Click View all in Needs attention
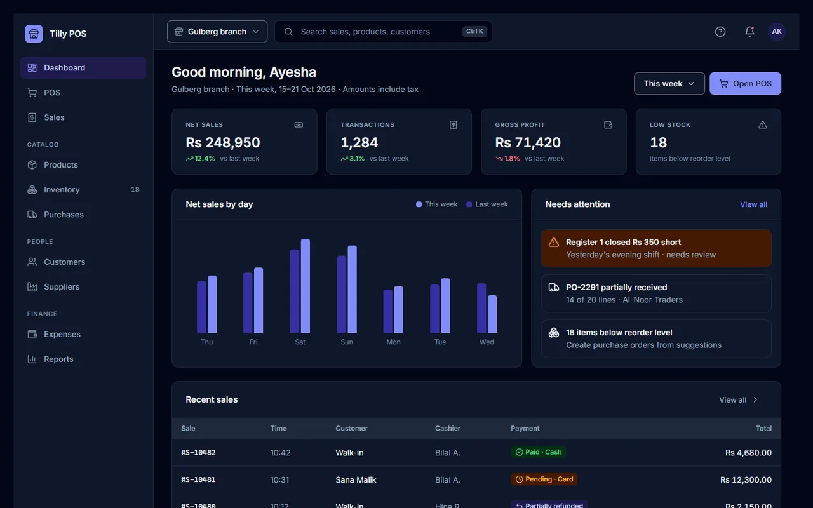813x508 pixels. pyautogui.click(x=753, y=204)
